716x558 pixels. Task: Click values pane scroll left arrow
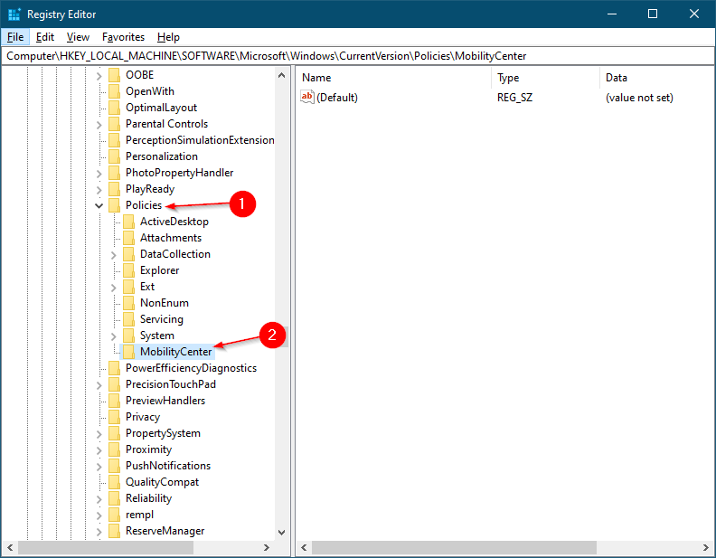pyautogui.click(x=304, y=547)
